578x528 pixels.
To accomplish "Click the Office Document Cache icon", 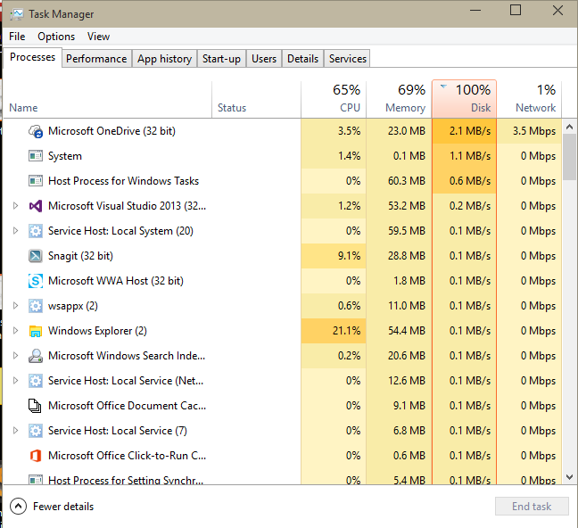I will [x=35, y=406].
